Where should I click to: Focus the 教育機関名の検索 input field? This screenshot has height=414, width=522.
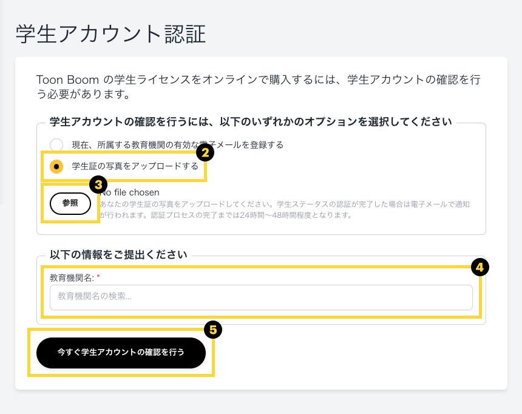point(261,297)
